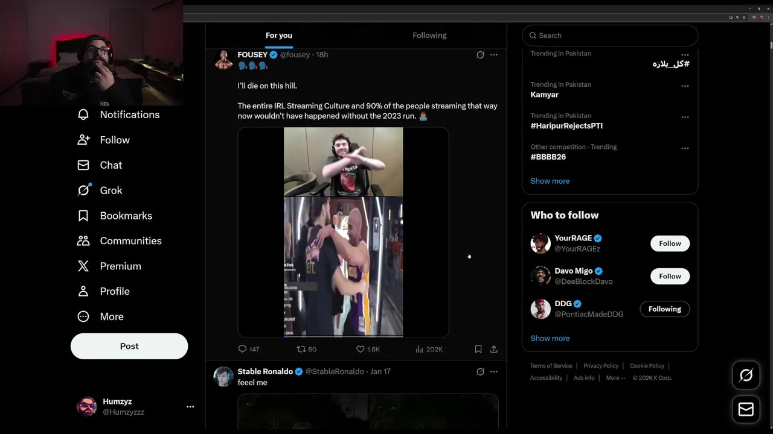Follow YourRAGE
This screenshot has height=434, width=773.
(x=670, y=244)
